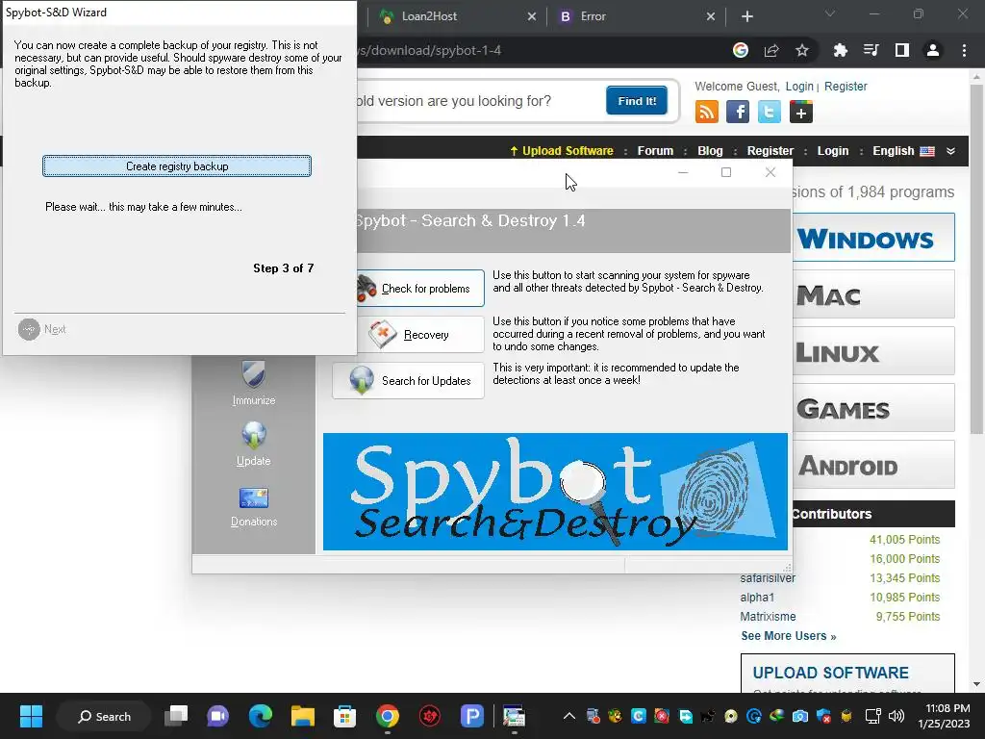Click the address bar URL text
Screen dimensions: 985x739
(x=429, y=50)
